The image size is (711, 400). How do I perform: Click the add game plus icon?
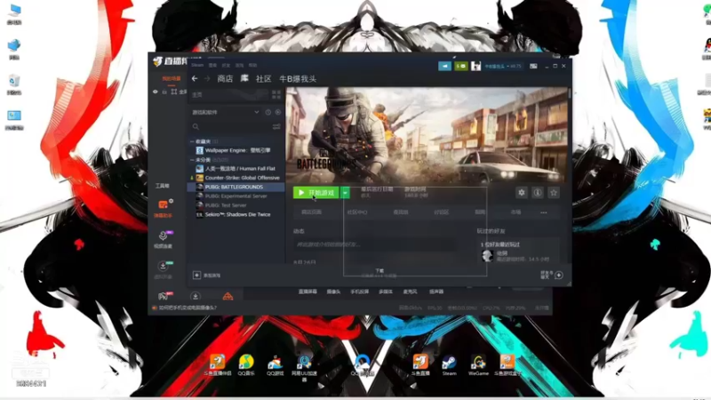pos(196,275)
